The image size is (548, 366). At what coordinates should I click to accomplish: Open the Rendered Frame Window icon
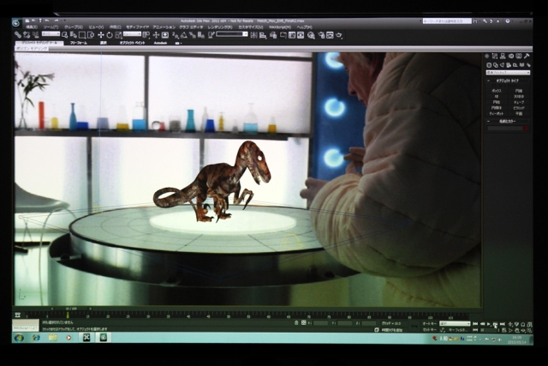coord(330,35)
